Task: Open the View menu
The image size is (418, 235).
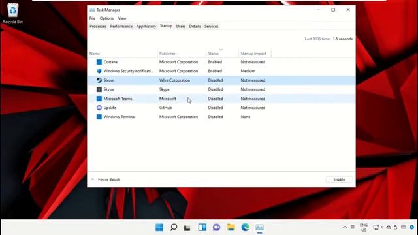Action: [122, 18]
